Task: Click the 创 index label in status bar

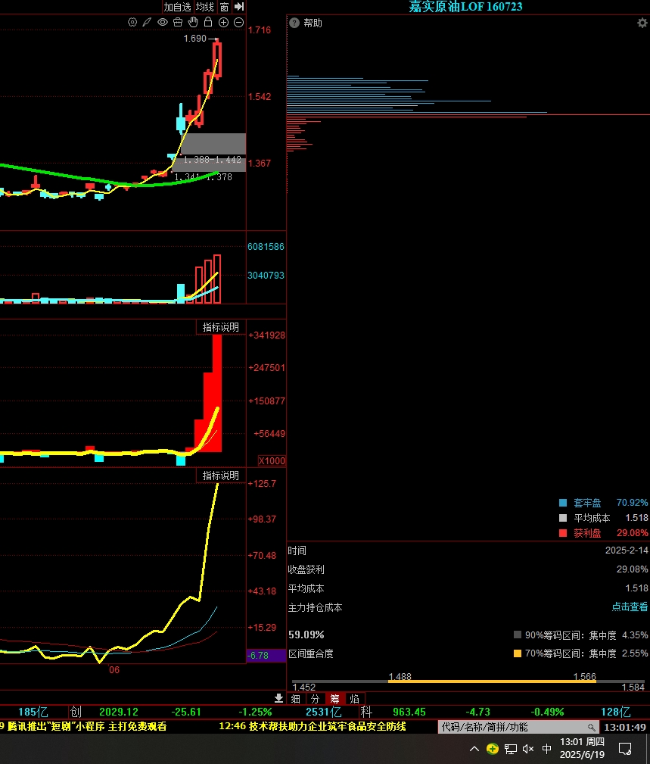Action: (76, 712)
